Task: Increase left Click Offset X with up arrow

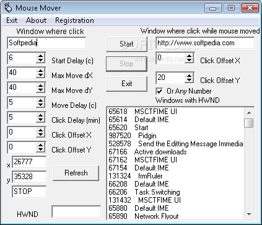Action: coord(41,130)
